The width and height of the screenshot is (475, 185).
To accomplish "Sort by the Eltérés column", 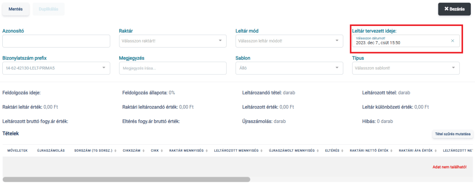I will click(x=334, y=150).
